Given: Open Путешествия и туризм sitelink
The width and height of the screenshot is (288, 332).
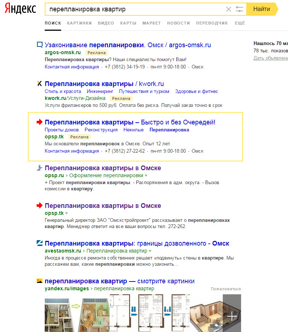Looking at the screenshot, I should 144,92.
